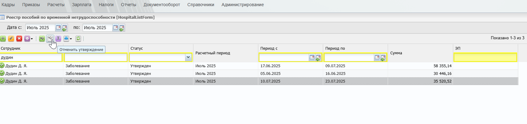Click the Сотрудник filter field containing дудин
527x124 pixels.
(31, 57)
